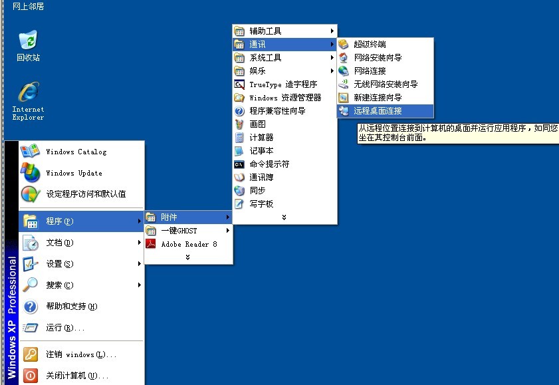Screen dimensions: 559x385
Task: Click the 画图 paint icon
Action: pyautogui.click(x=239, y=124)
